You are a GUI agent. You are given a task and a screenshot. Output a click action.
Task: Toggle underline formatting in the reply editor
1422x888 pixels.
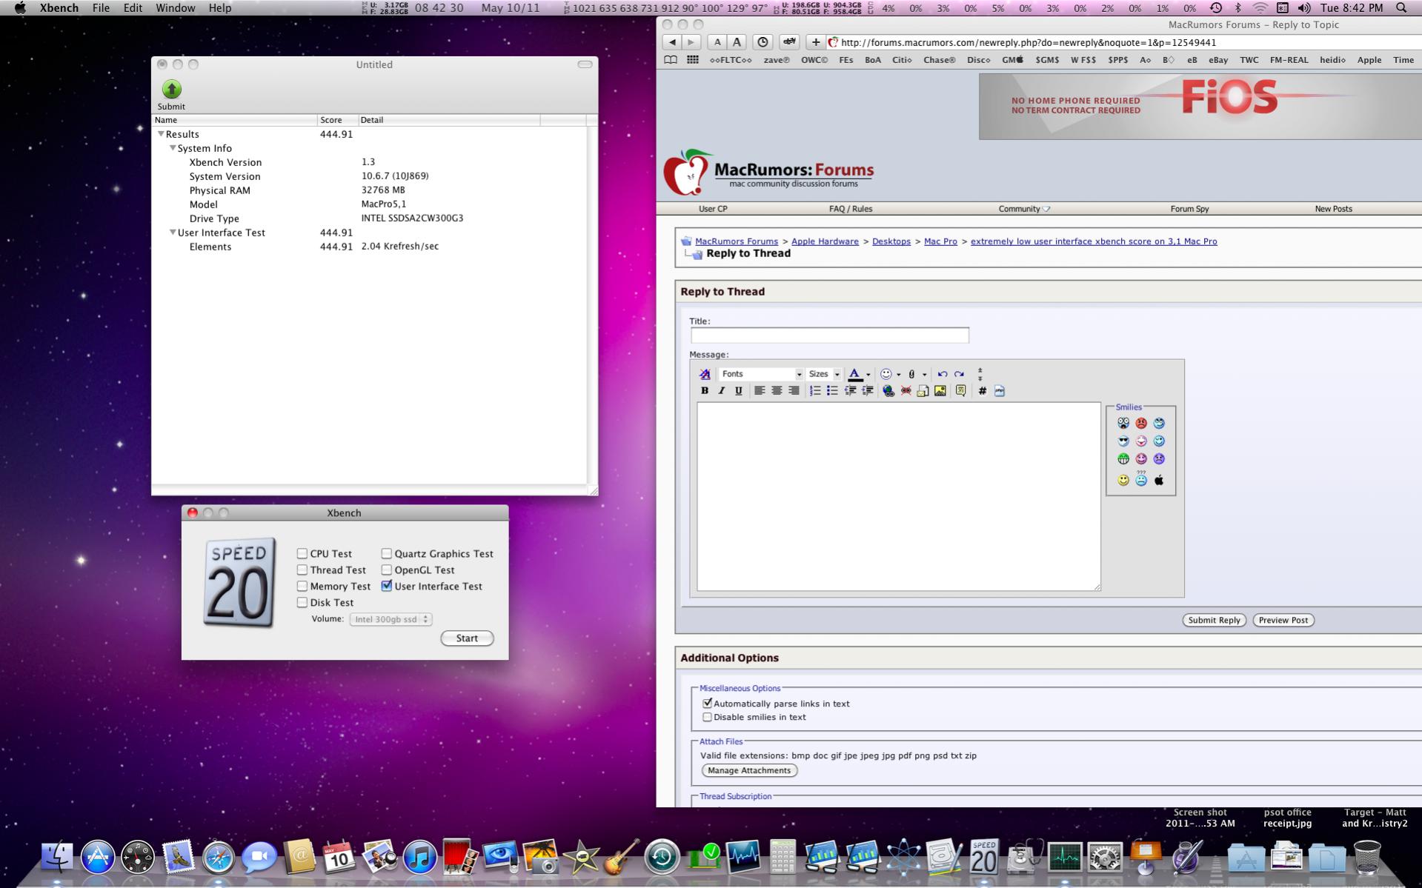pos(738,390)
